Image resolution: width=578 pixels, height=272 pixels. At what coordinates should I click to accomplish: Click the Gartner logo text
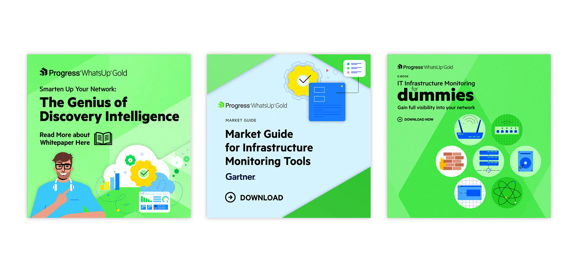pyautogui.click(x=240, y=177)
